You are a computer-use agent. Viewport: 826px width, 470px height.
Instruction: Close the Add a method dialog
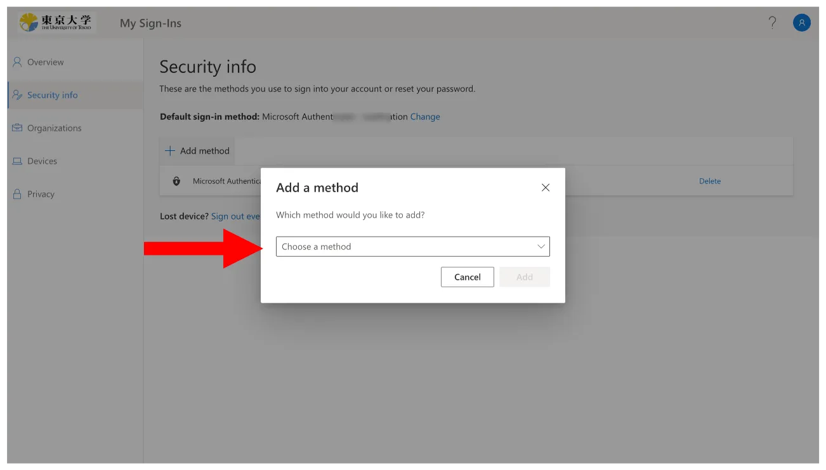pos(545,188)
